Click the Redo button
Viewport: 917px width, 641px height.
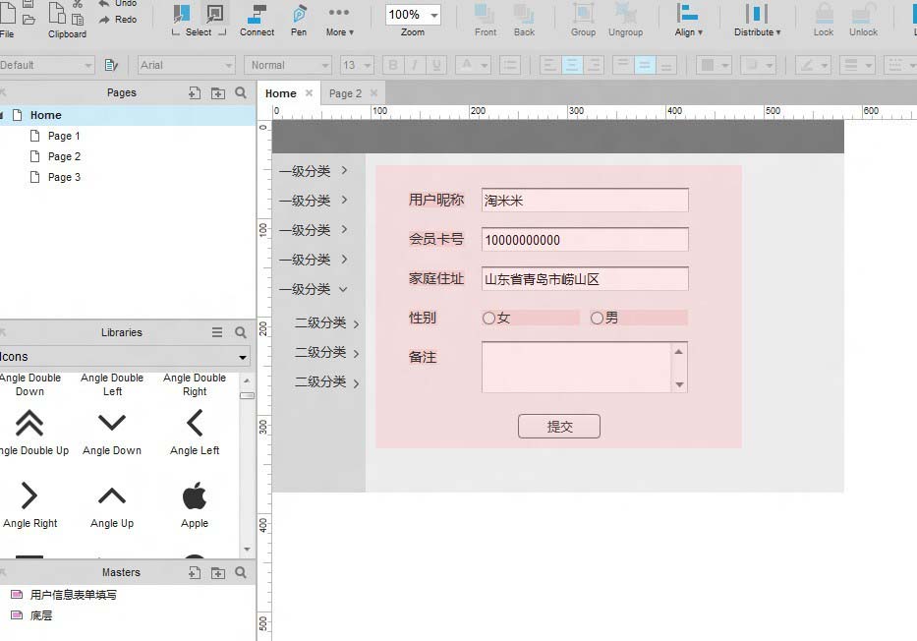(x=118, y=20)
